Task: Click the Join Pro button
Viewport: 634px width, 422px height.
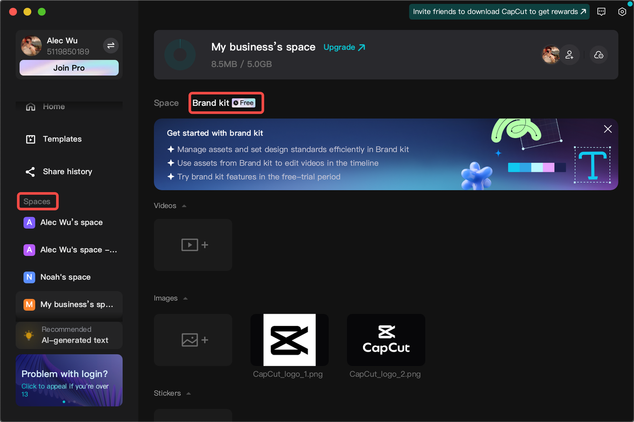Action: point(69,68)
